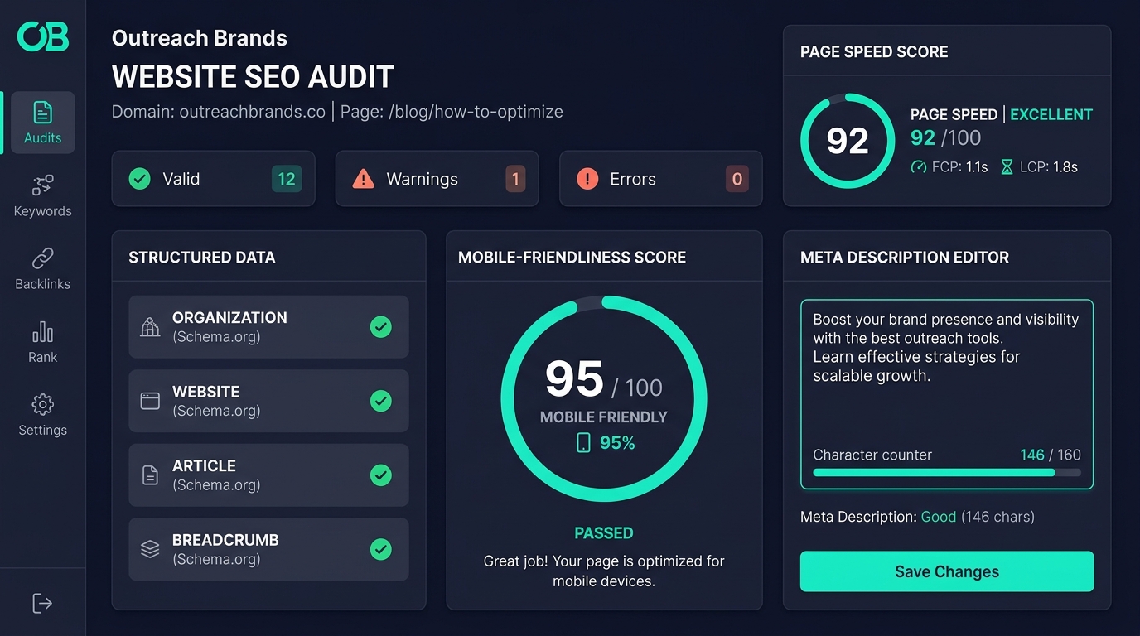This screenshot has width=1140, height=636.
Task: Click the FCP metric icon
Action: tap(918, 167)
